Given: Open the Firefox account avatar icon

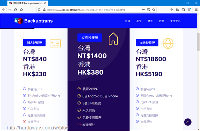Looking at the screenshot, I should click(x=189, y=10).
